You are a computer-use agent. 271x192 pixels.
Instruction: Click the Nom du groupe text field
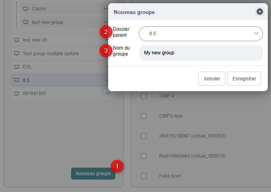(201, 53)
